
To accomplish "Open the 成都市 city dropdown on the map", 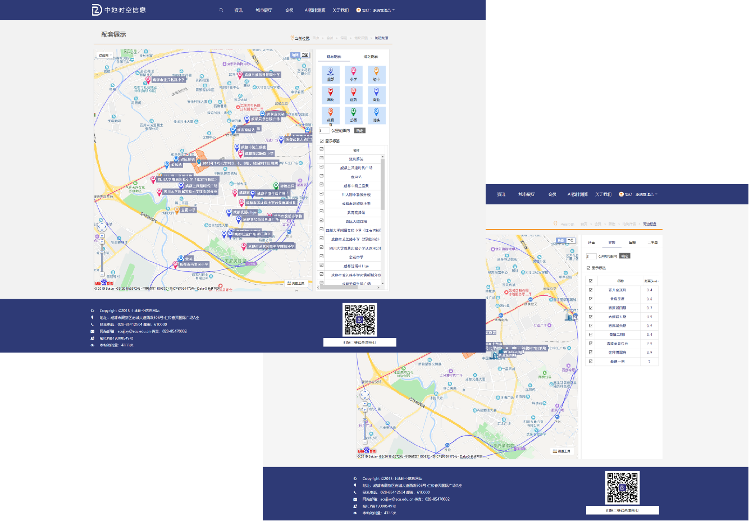I will [104, 56].
